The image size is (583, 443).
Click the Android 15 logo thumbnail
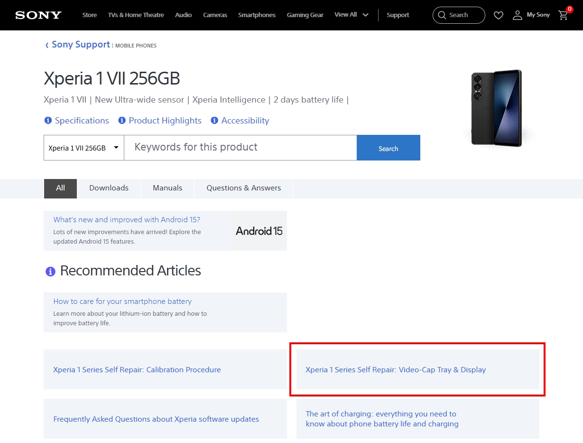259,231
